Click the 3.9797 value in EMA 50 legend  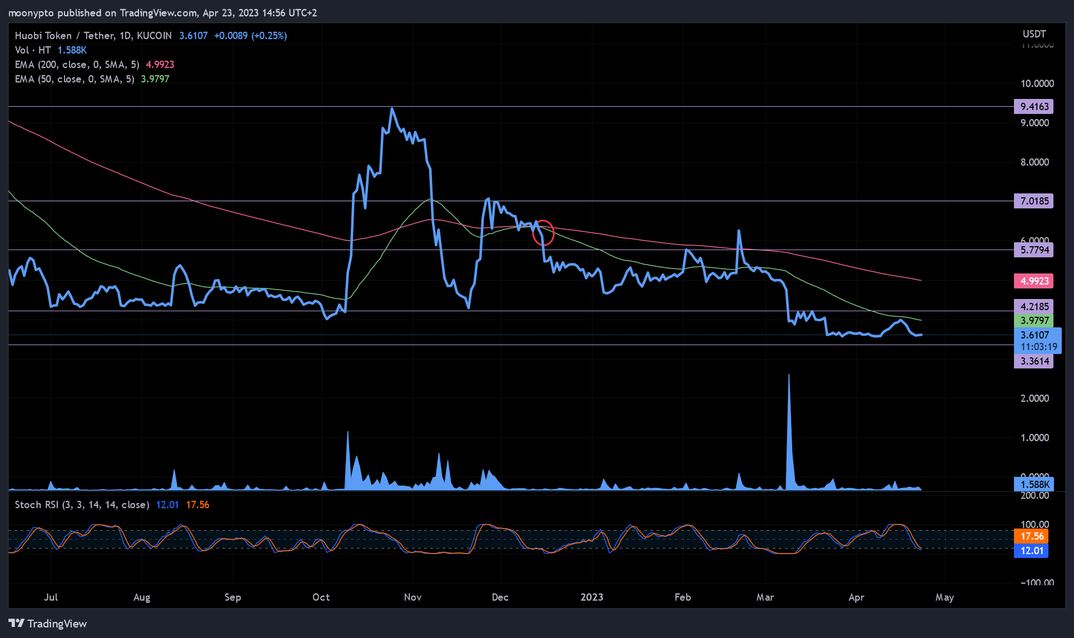pos(155,79)
